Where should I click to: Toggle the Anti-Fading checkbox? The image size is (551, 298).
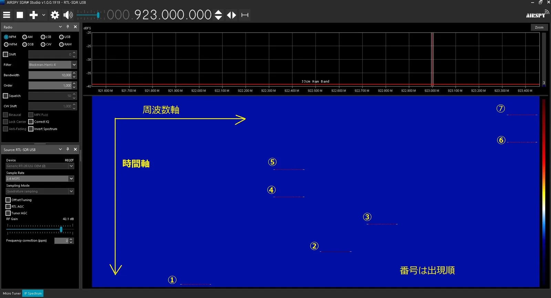[6, 129]
